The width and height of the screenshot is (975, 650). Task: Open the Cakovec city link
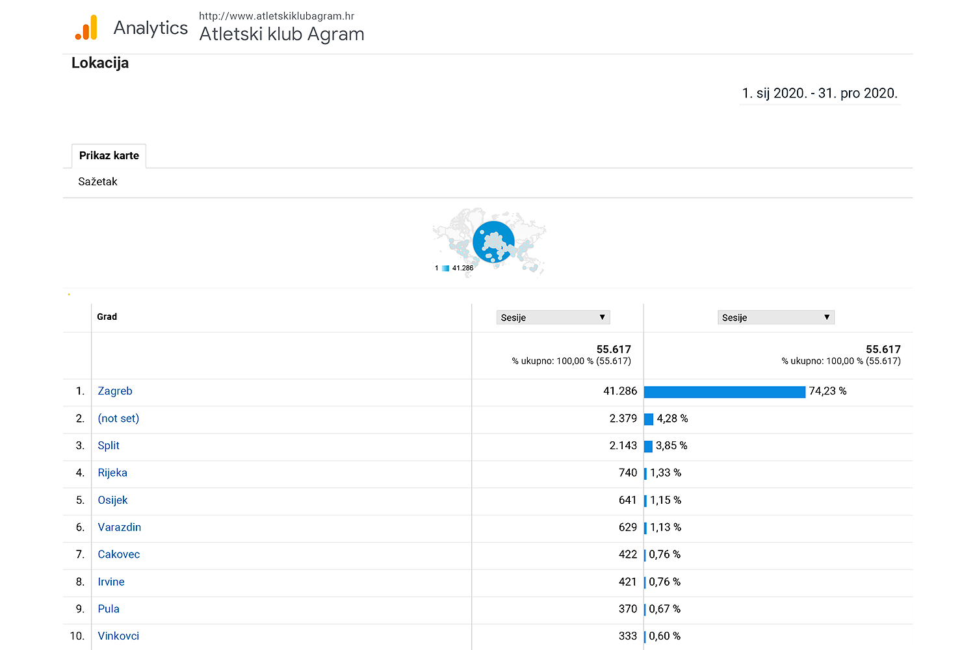pos(118,554)
